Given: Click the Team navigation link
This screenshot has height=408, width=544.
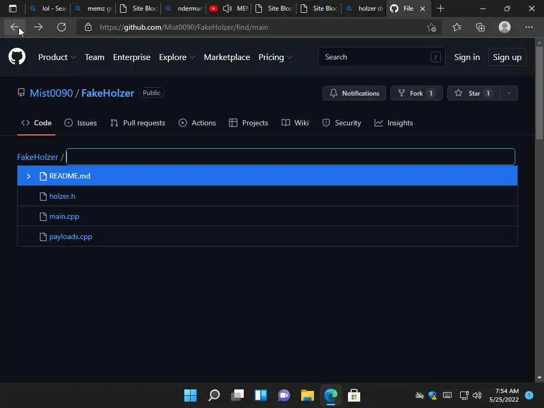Looking at the screenshot, I should pos(95,57).
